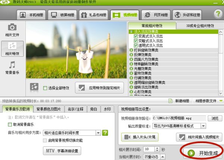Open 相册参数文件 dropdown menu
This screenshot has height=160, width=224.
click(x=209, y=101)
